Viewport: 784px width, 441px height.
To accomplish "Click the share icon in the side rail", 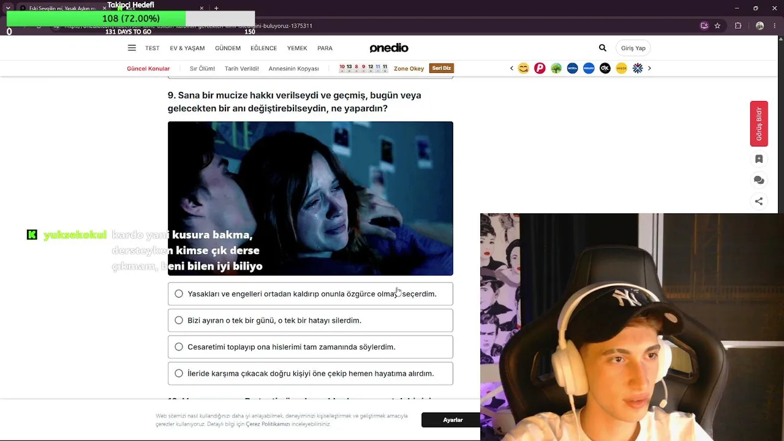I will pos(759,201).
